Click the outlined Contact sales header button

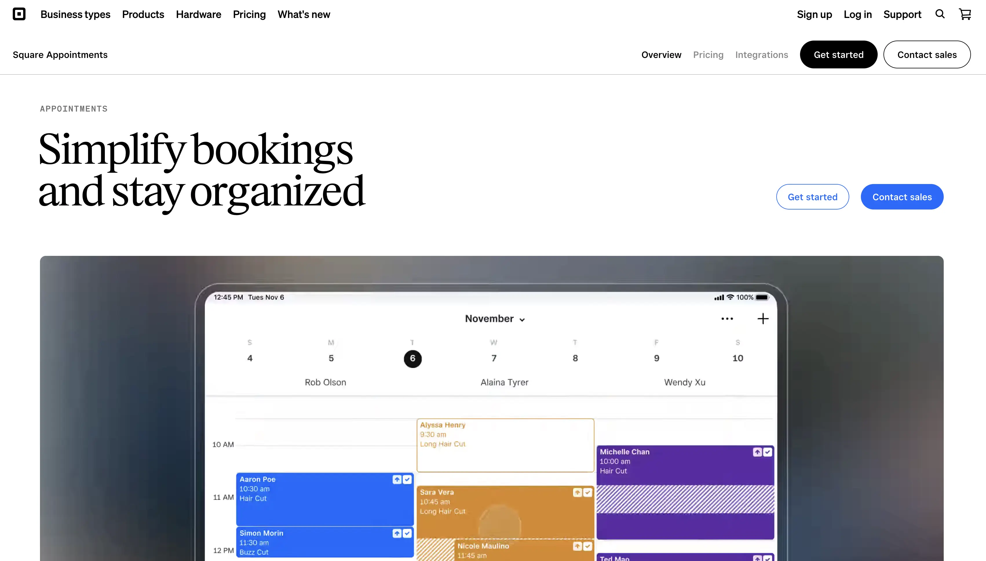click(x=927, y=54)
